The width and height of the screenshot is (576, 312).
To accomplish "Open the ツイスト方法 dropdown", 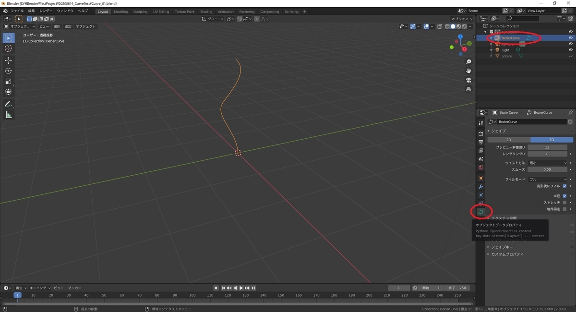I will click(x=547, y=163).
